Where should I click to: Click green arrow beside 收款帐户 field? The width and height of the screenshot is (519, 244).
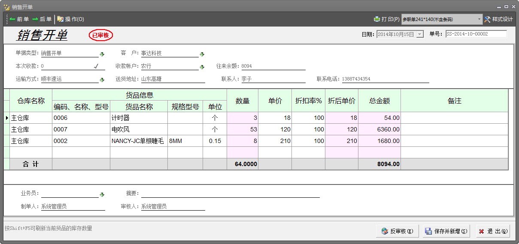[x=202, y=67]
